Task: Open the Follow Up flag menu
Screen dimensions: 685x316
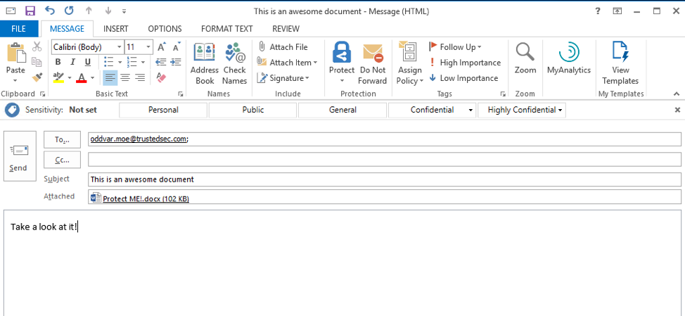Action: tap(455, 46)
